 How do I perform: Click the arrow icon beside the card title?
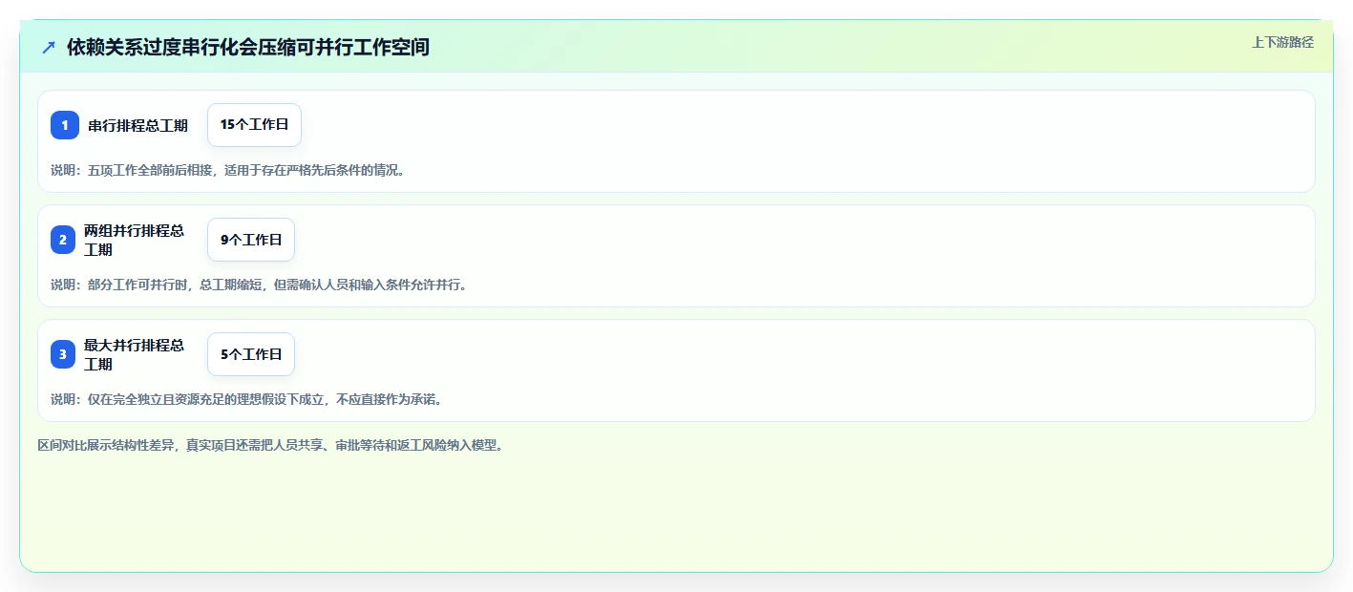point(49,47)
